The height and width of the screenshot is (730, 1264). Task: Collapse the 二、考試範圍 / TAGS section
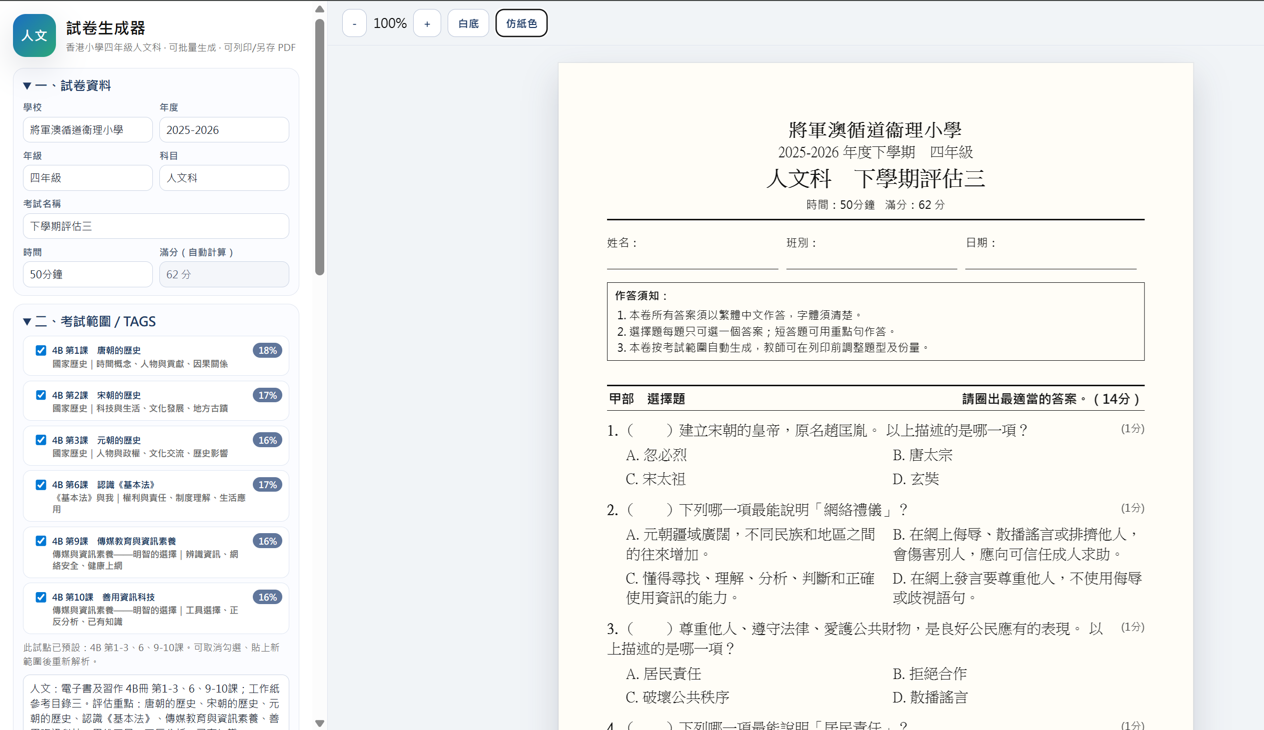pyautogui.click(x=89, y=321)
